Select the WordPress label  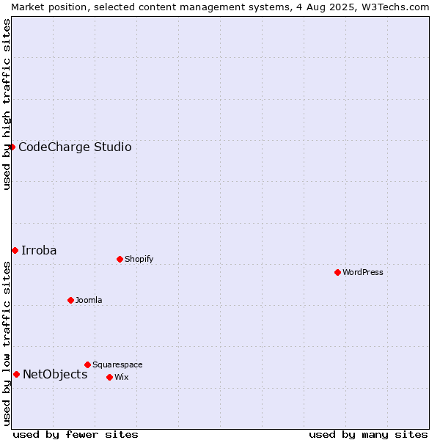[363, 272]
